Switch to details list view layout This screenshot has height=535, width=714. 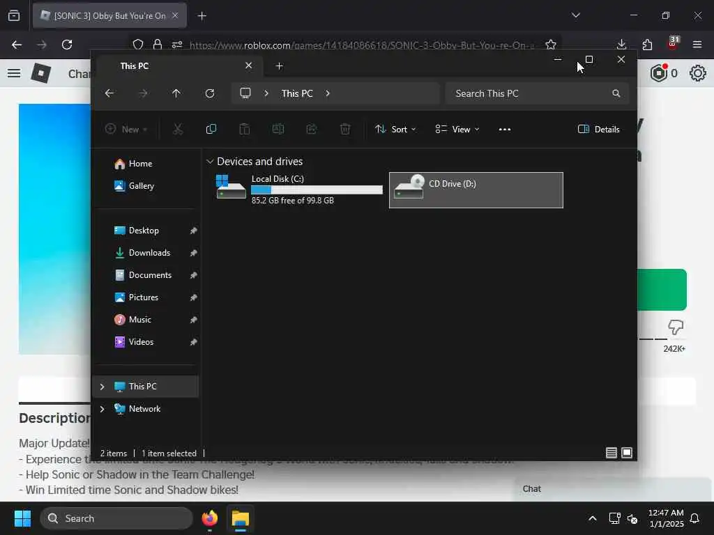point(612,453)
